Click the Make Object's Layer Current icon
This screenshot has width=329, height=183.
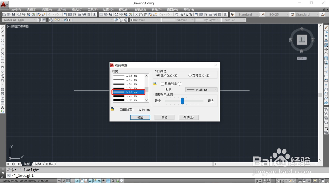[x=116, y=20]
